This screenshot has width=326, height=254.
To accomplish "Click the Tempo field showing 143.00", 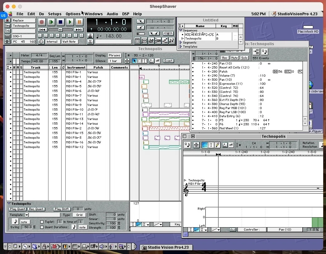I will 38,61.
